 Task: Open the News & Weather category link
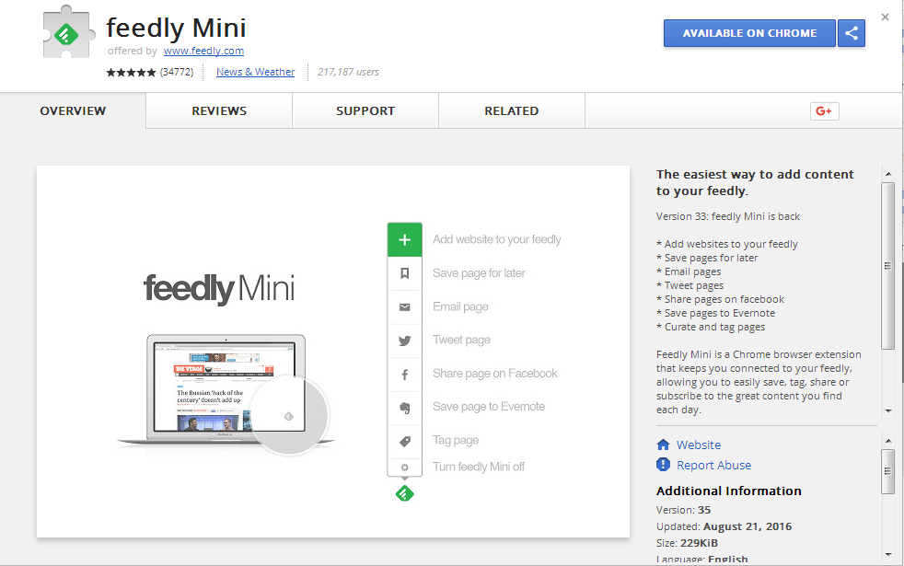[x=255, y=72]
